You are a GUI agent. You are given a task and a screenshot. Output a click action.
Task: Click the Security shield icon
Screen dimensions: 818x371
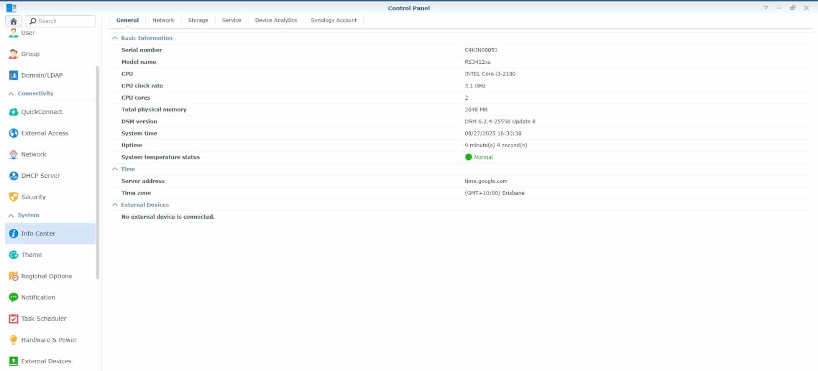click(14, 197)
